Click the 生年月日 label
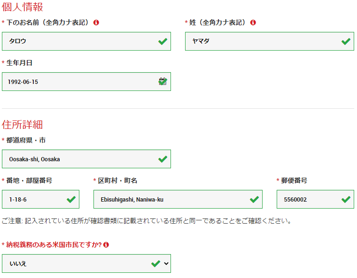This screenshot has width=357, height=278. (19, 63)
